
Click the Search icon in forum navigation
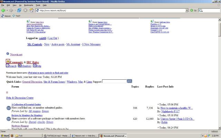click(8, 66)
